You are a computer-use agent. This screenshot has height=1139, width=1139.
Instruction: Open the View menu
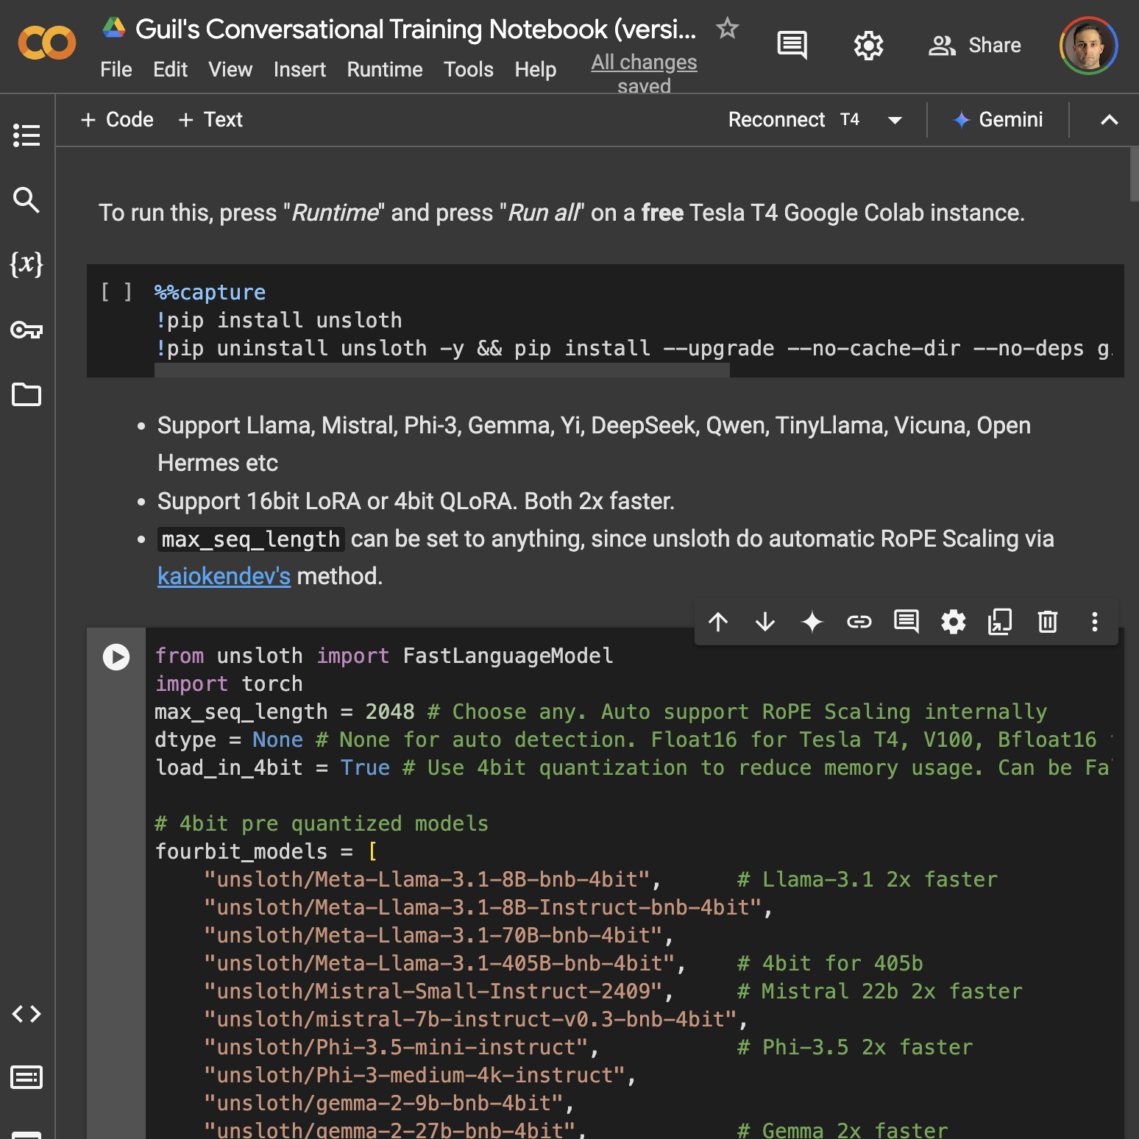pos(230,69)
